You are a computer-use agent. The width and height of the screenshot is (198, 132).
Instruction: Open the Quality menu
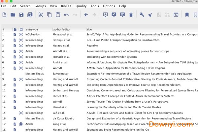[x=81, y=6]
